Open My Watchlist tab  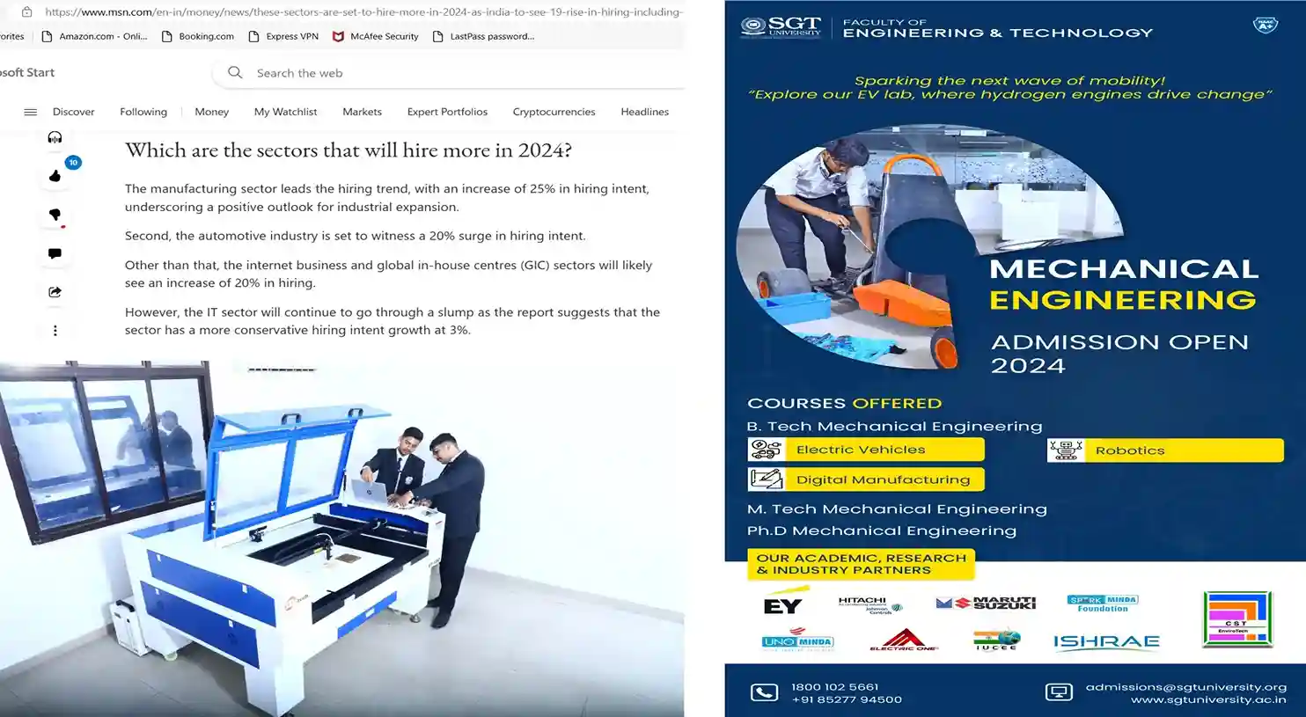point(285,112)
